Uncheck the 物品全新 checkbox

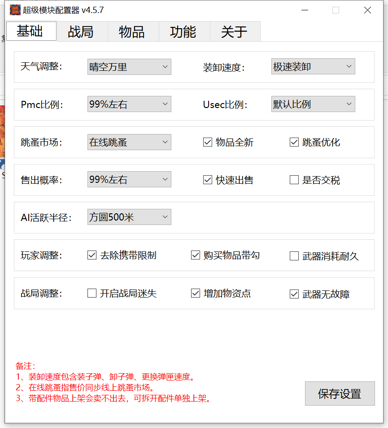pos(207,142)
